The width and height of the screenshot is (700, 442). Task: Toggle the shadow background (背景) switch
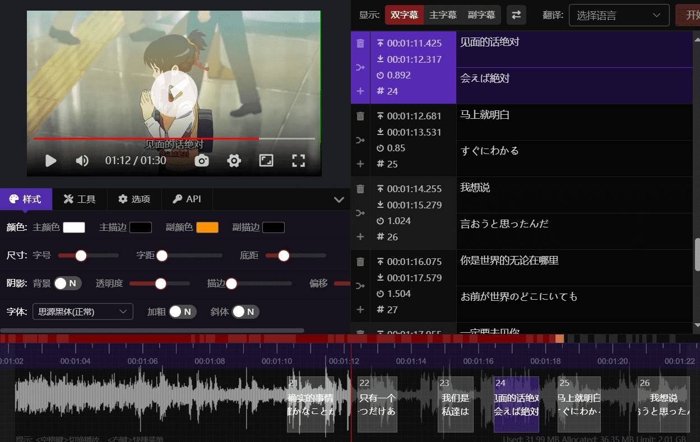pyautogui.click(x=68, y=283)
